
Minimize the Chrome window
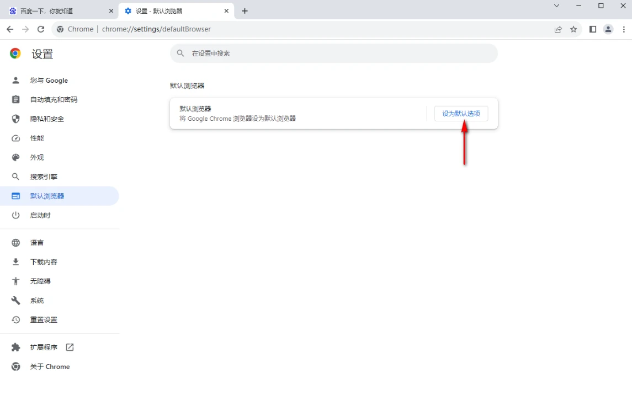579,6
